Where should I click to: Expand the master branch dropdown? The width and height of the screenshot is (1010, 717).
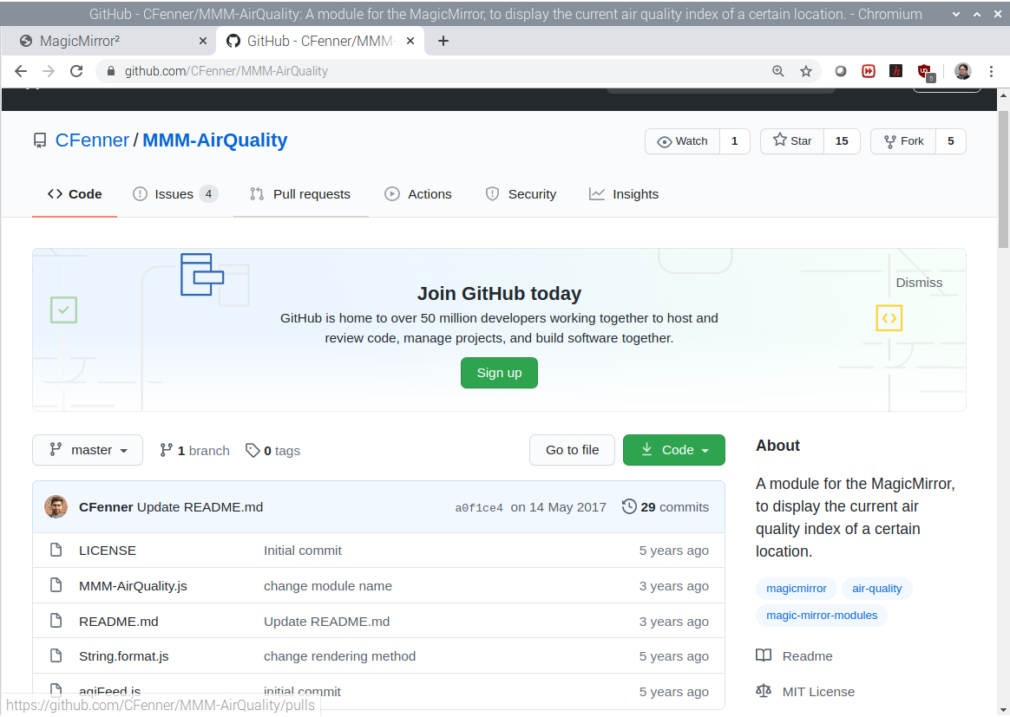pyautogui.click(x=88, y=450)
